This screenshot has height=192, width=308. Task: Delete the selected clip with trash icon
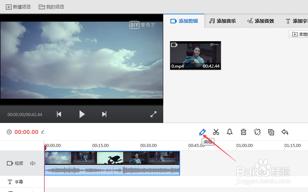[244, 132]
